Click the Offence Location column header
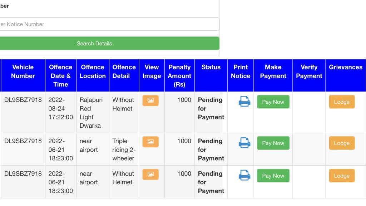 pyautogui.click(x=93, y=75)
